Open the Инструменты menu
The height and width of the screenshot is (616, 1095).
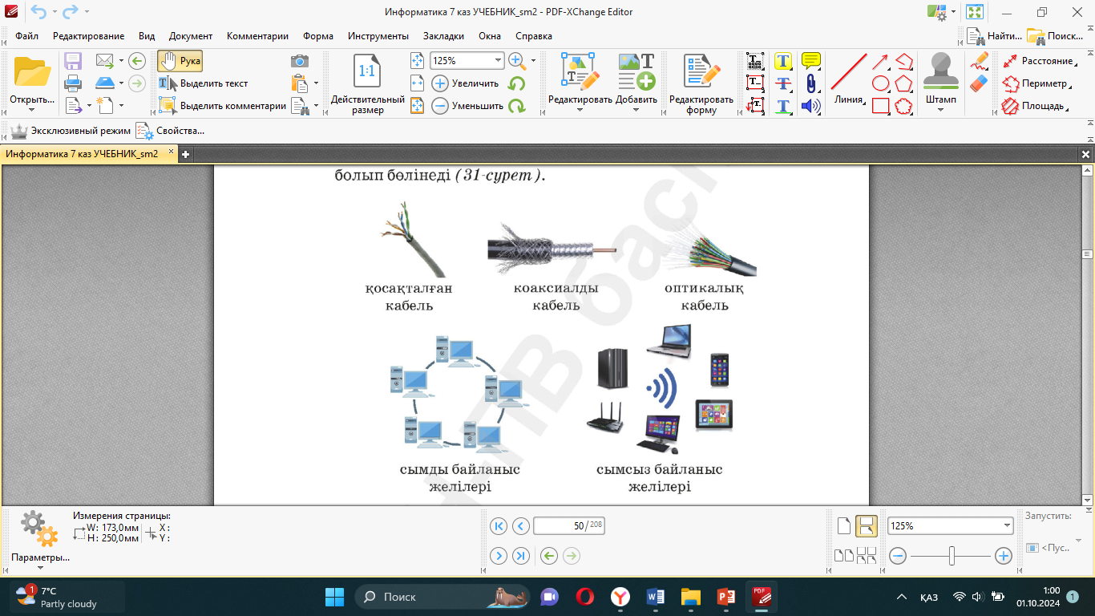(378, 36)
